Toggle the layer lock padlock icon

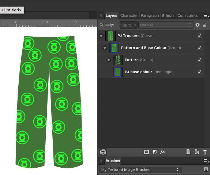[x=205, y=25]
